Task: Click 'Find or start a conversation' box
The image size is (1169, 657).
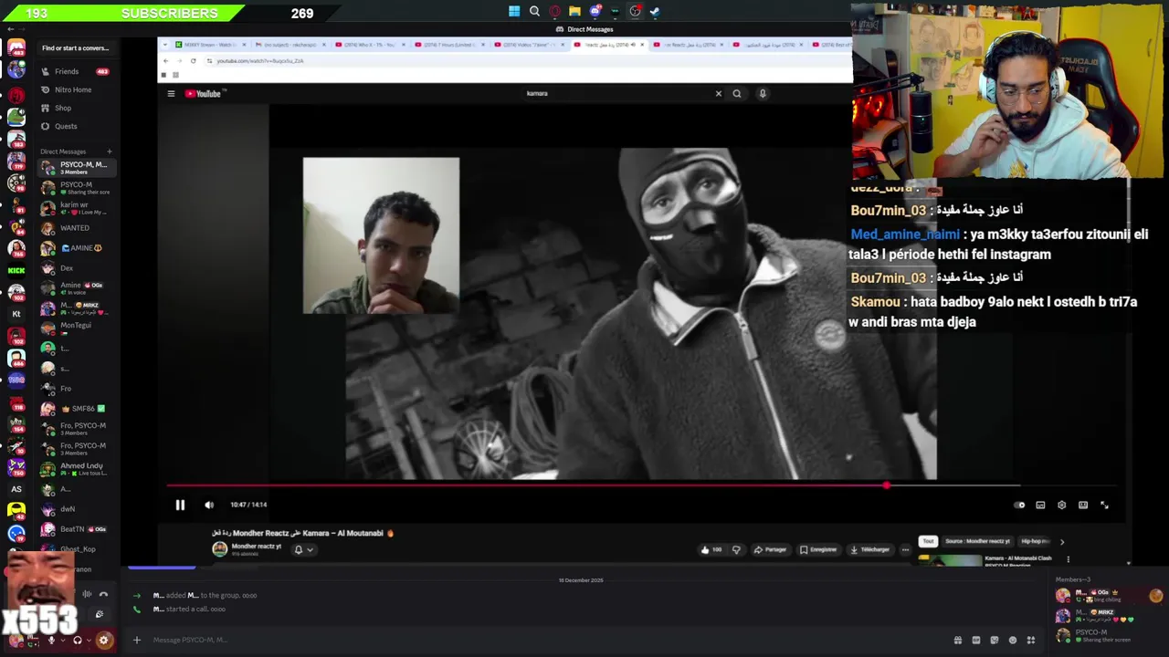Action: [x=75, y=47]
